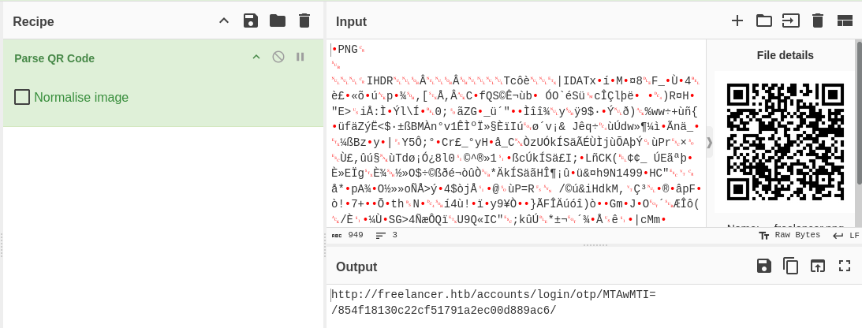Click the IHDR line in the input
Screen dimensions: 862x328
click(x=517, y=81)
